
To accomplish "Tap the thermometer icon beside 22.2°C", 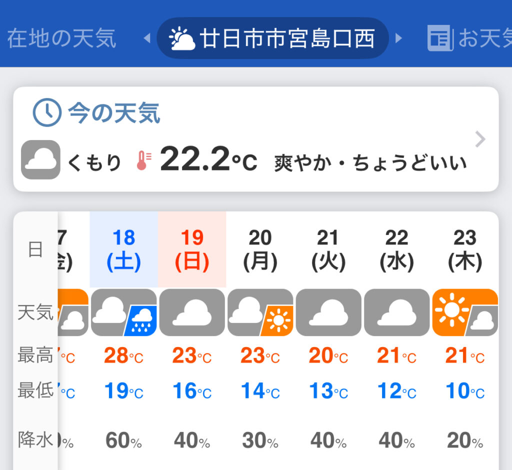I will pyautogui.click(x=143, y=162).
